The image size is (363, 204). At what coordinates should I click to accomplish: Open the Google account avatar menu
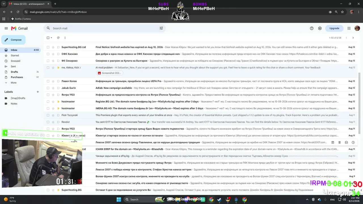tap(357, 28)
